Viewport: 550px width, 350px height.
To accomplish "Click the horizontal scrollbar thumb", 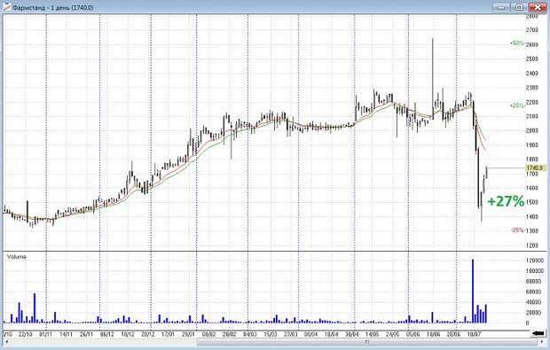I will [367, 342].
